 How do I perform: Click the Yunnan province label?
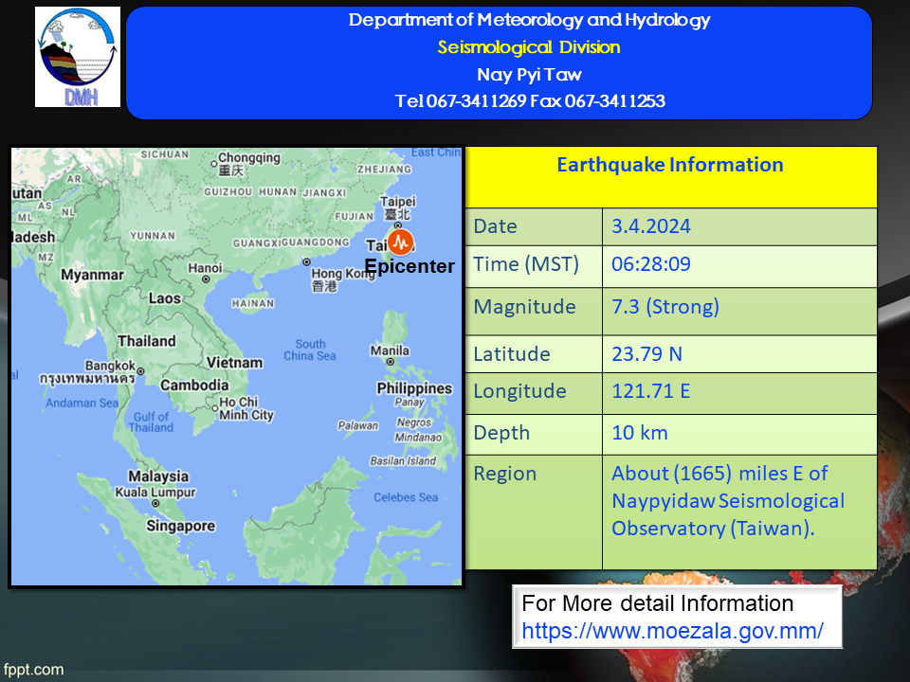pyautogui.click(x=153, y=236)
